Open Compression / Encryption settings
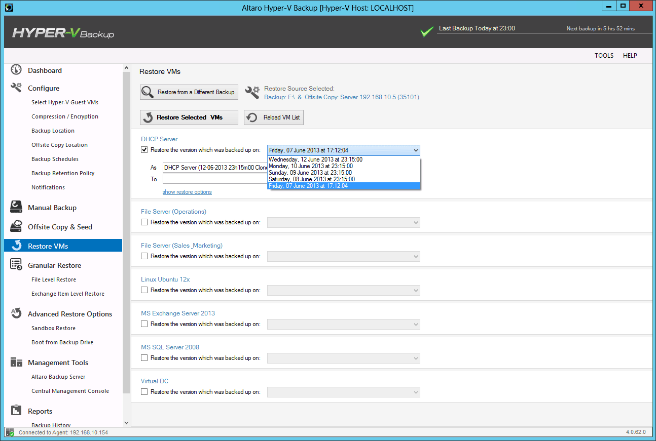Screen dimensions: 656x441 65,116
